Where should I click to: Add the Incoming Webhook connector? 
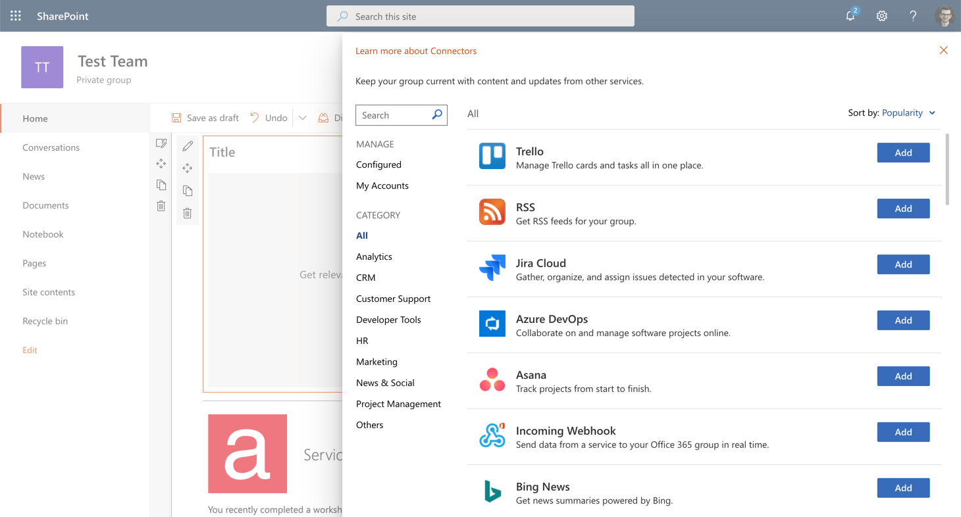(x=903, y=432)
